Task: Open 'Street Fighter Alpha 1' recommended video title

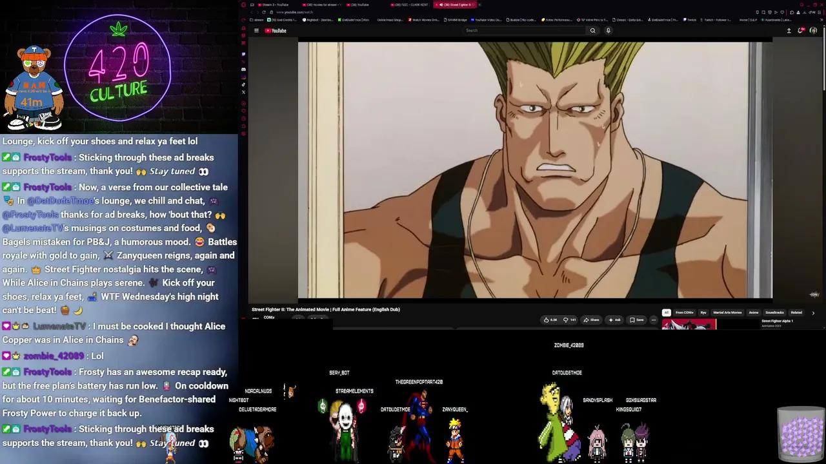Action: [x=777, y=321]
